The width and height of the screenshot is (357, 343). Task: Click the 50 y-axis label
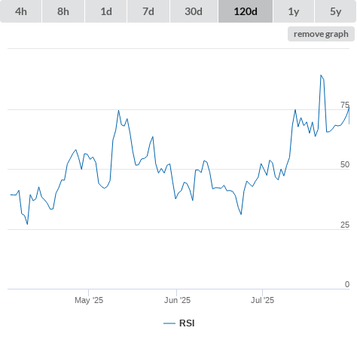coord(345,164)
